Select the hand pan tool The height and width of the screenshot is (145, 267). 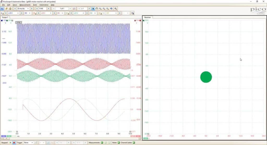coord(97,9)
